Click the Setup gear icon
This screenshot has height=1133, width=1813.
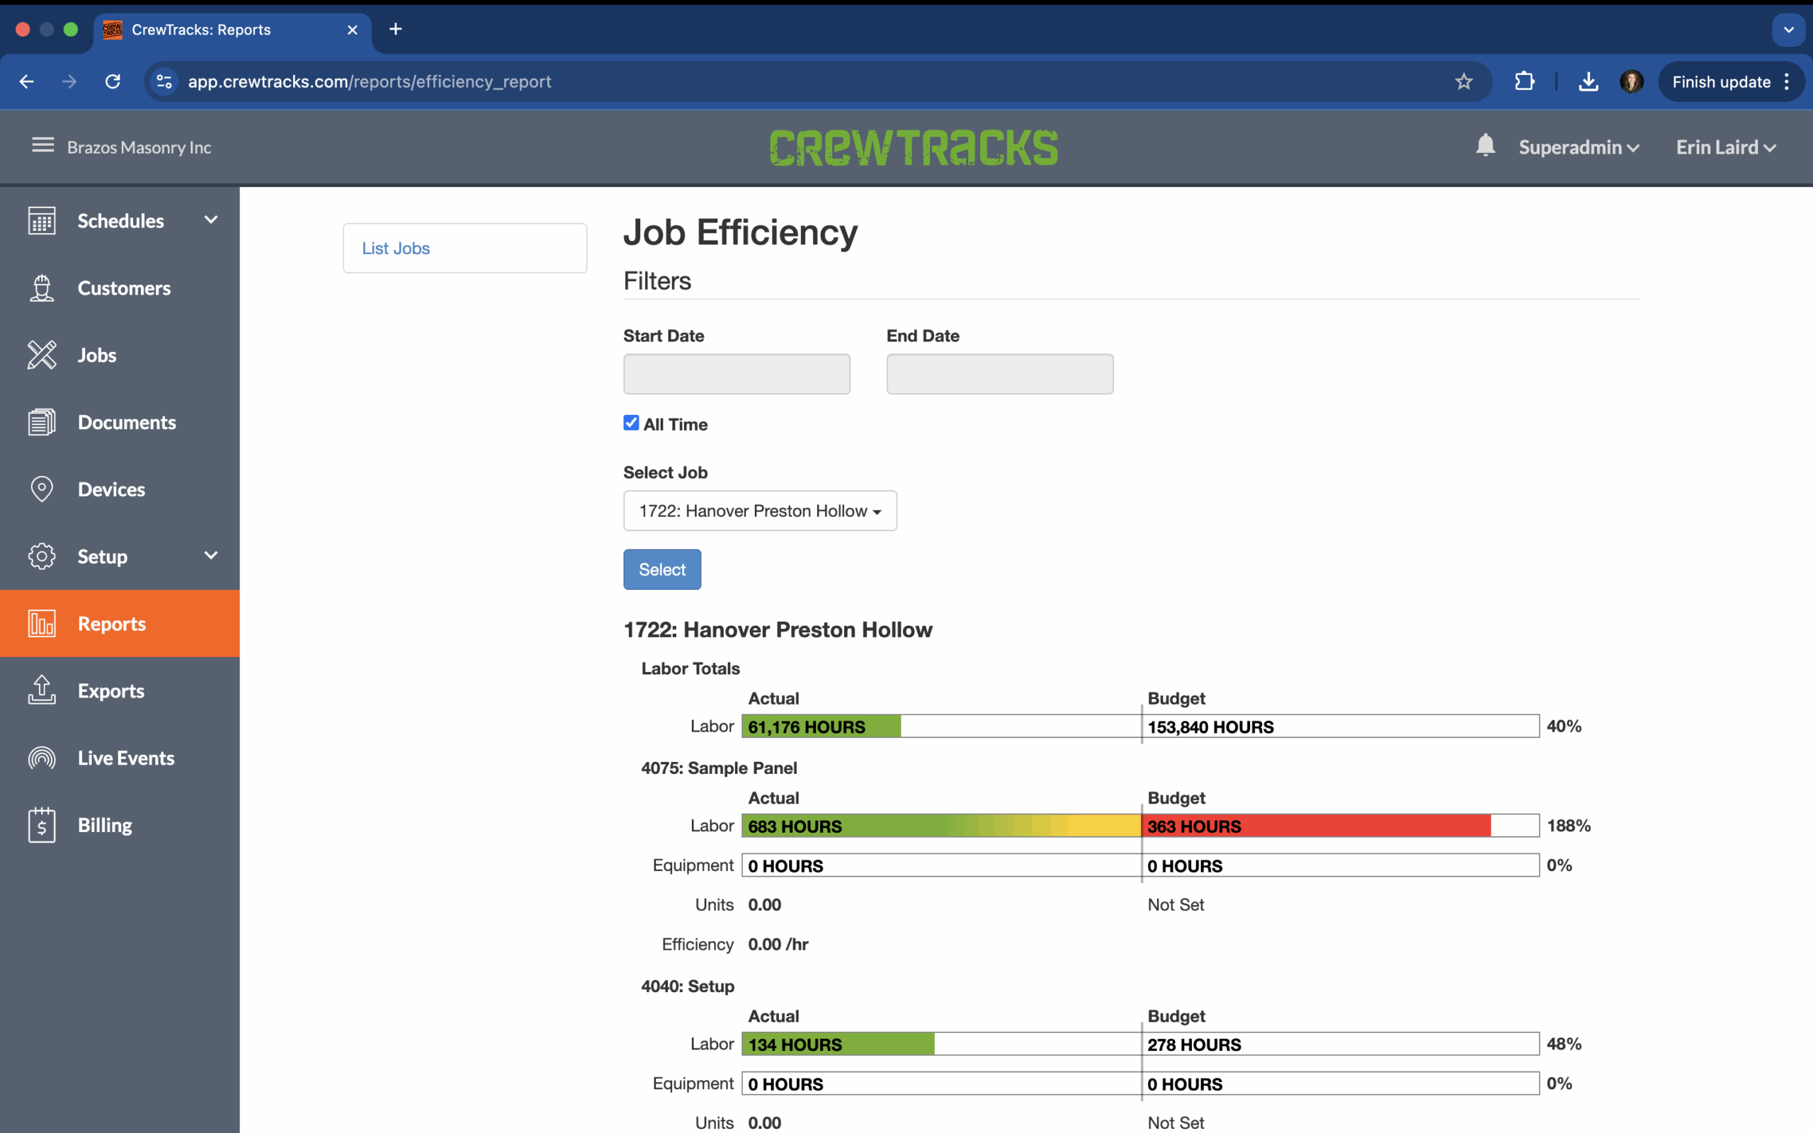point(42,557)
